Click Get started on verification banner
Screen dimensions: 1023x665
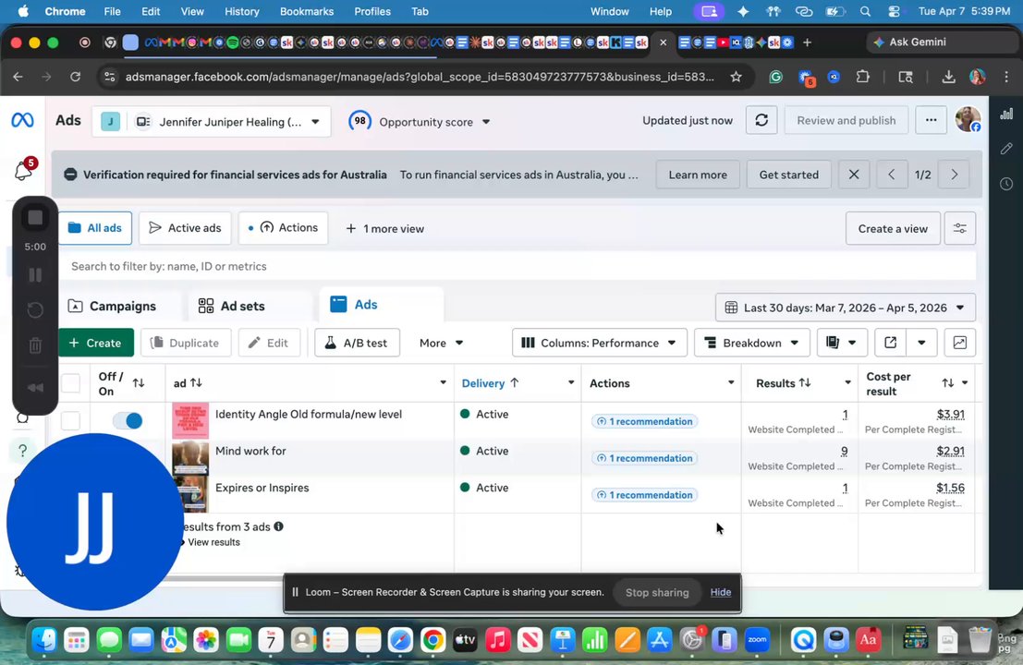click(x=789, y=175)
